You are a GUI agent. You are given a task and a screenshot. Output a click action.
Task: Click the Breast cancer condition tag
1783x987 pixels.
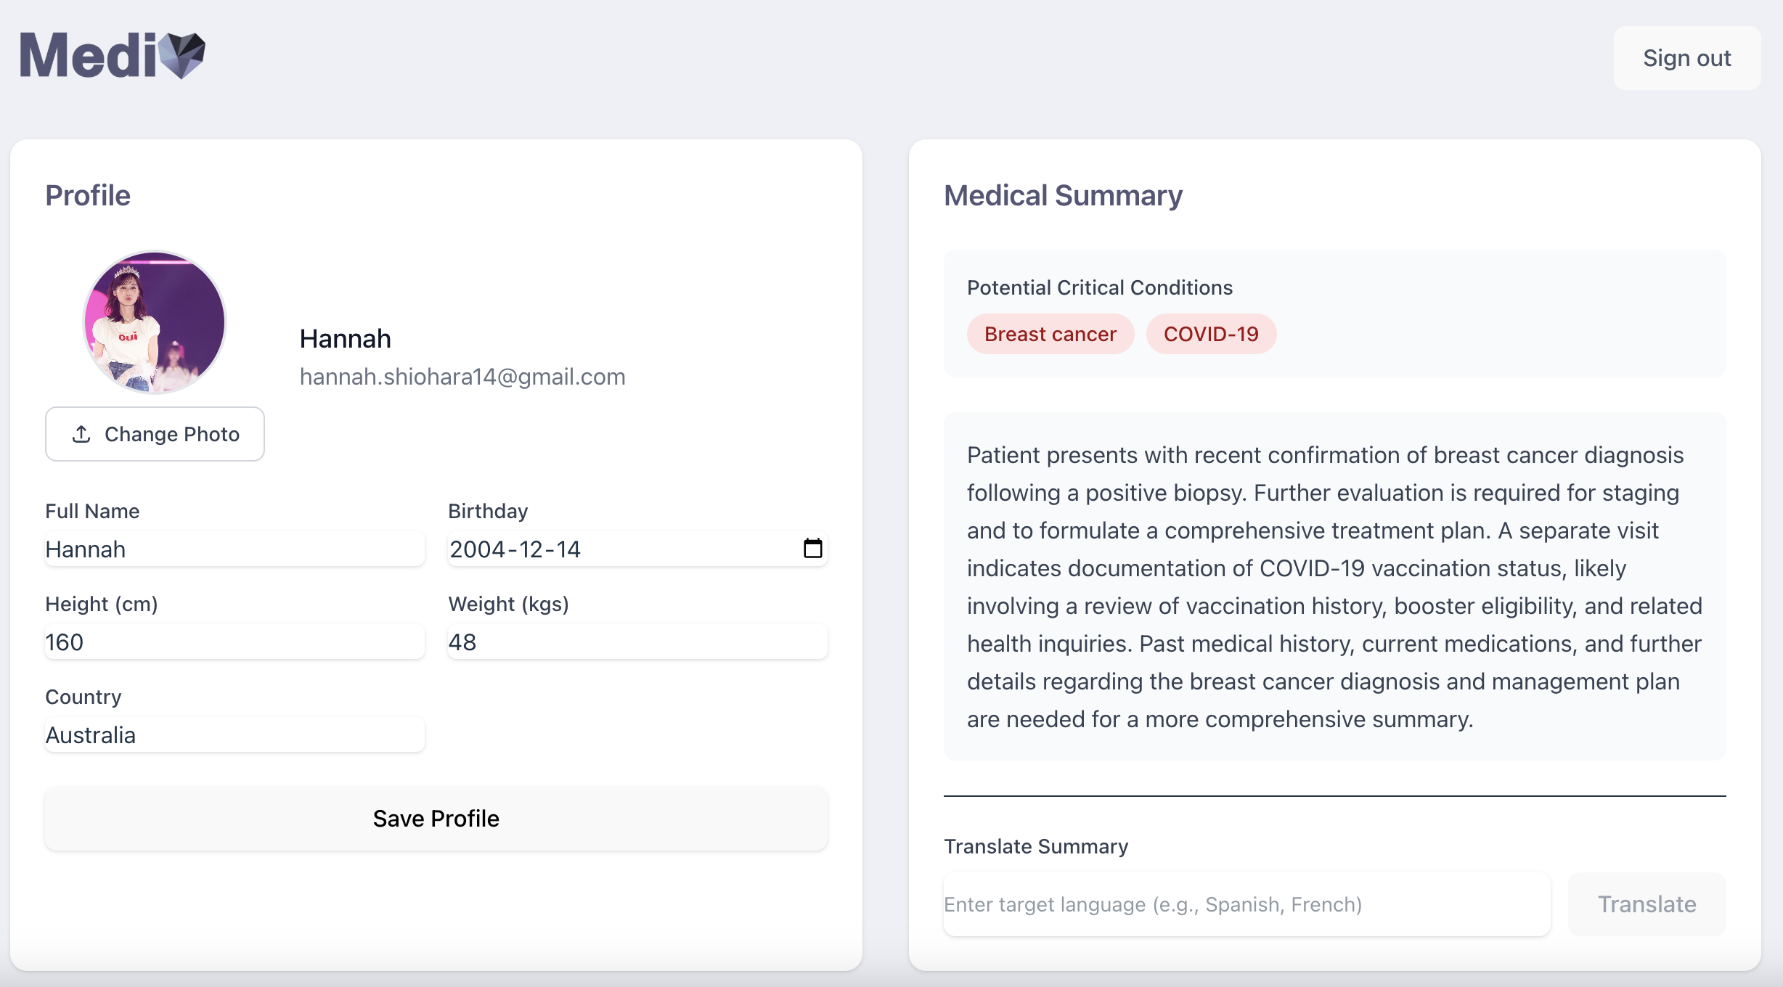[1050, 334]
